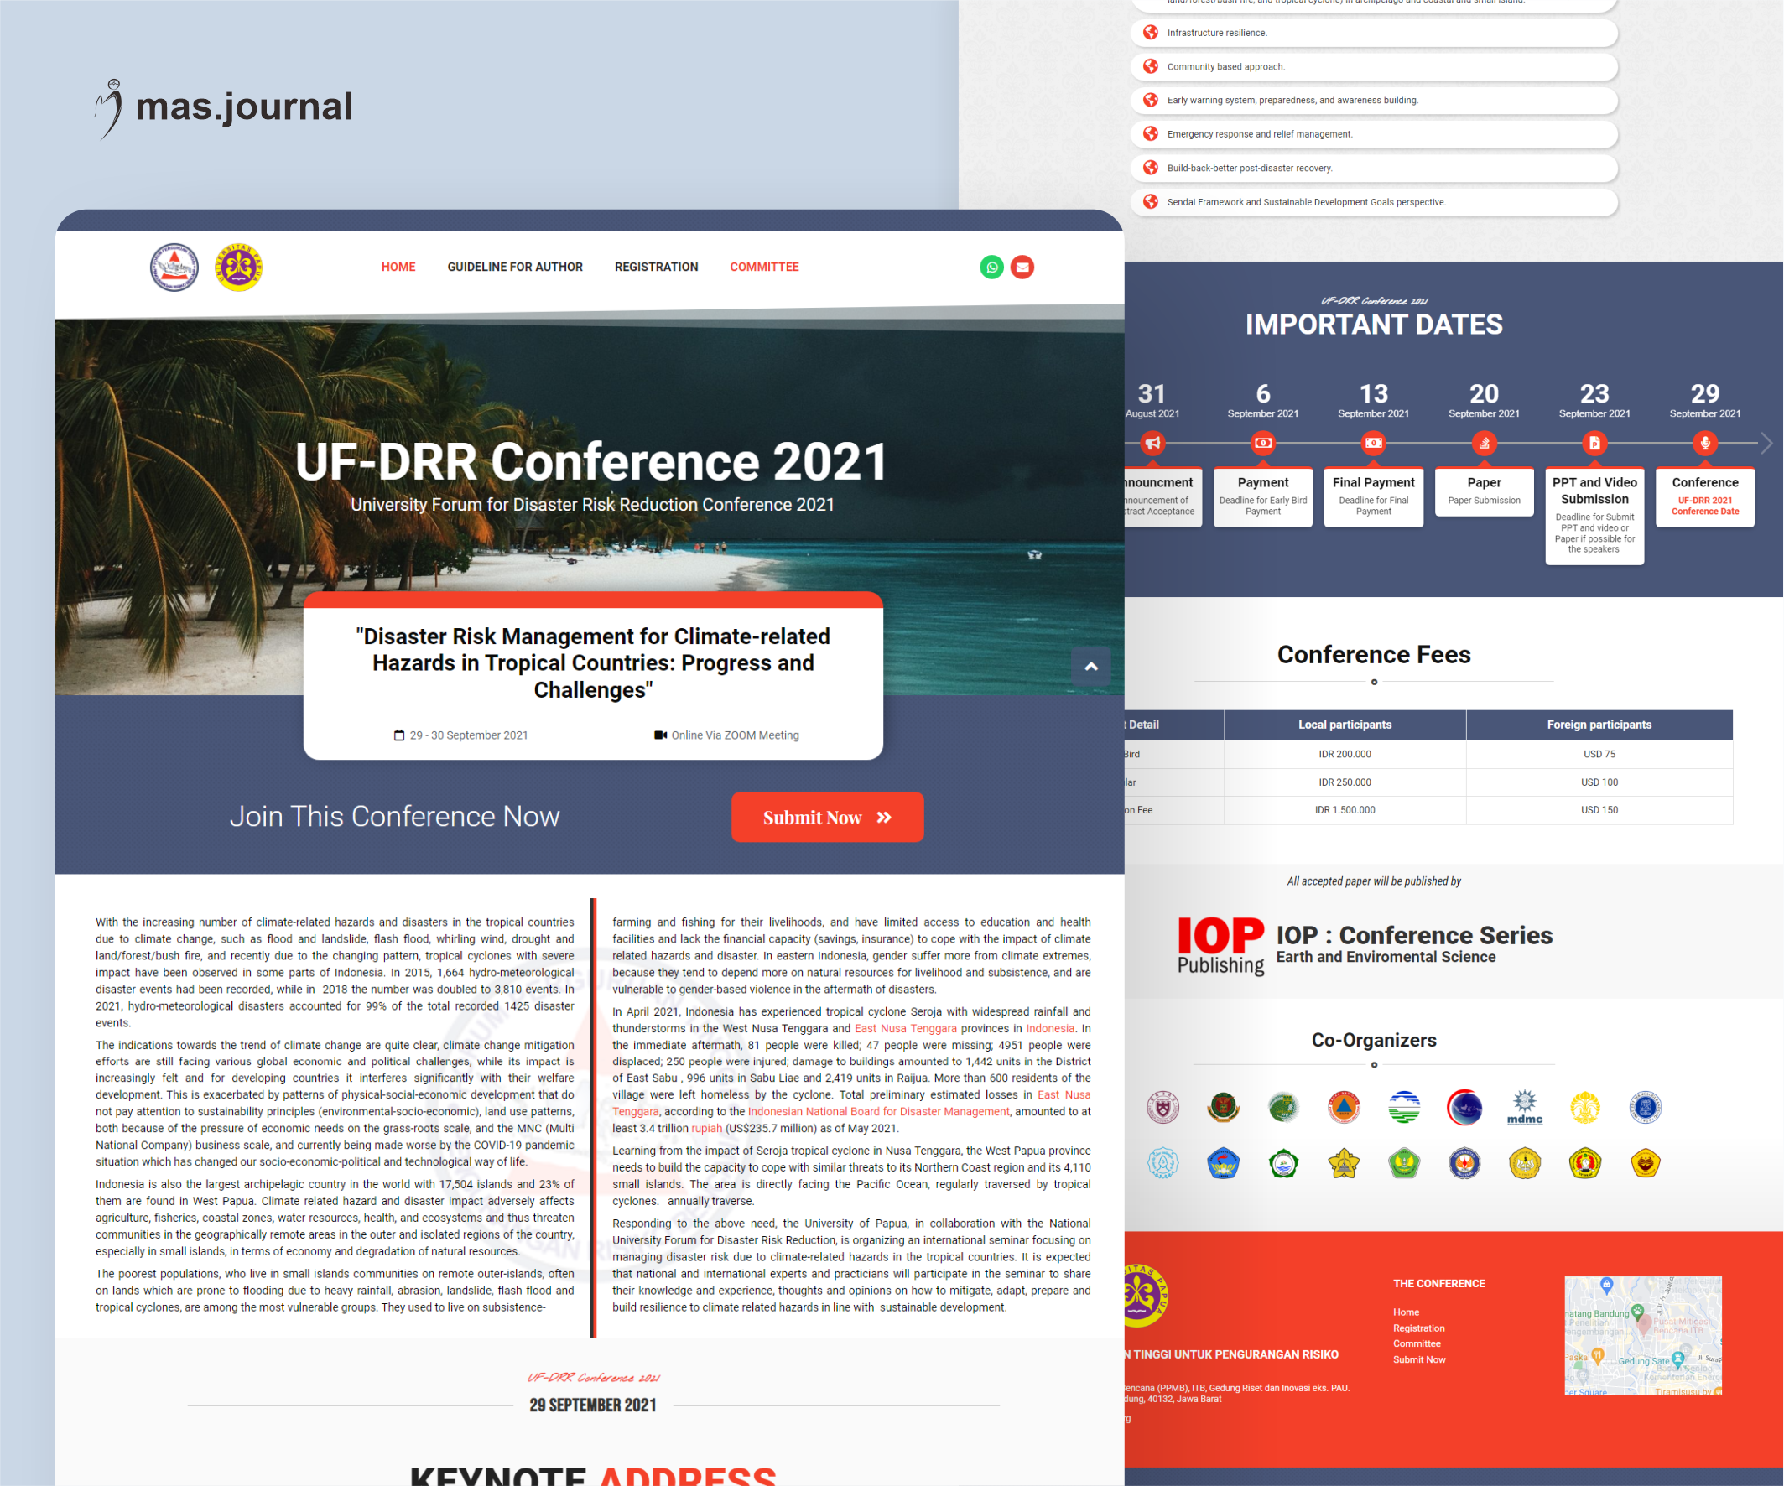Click the UF-DRR 2021 Conference Date card
Screen dimensions: 1784x1486
[x=1705, y=497]
